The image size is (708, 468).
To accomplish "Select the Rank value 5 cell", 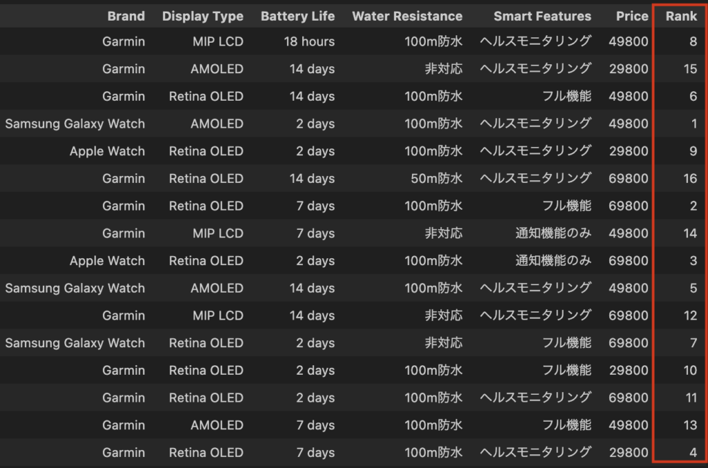I will (x=693, y=288).
